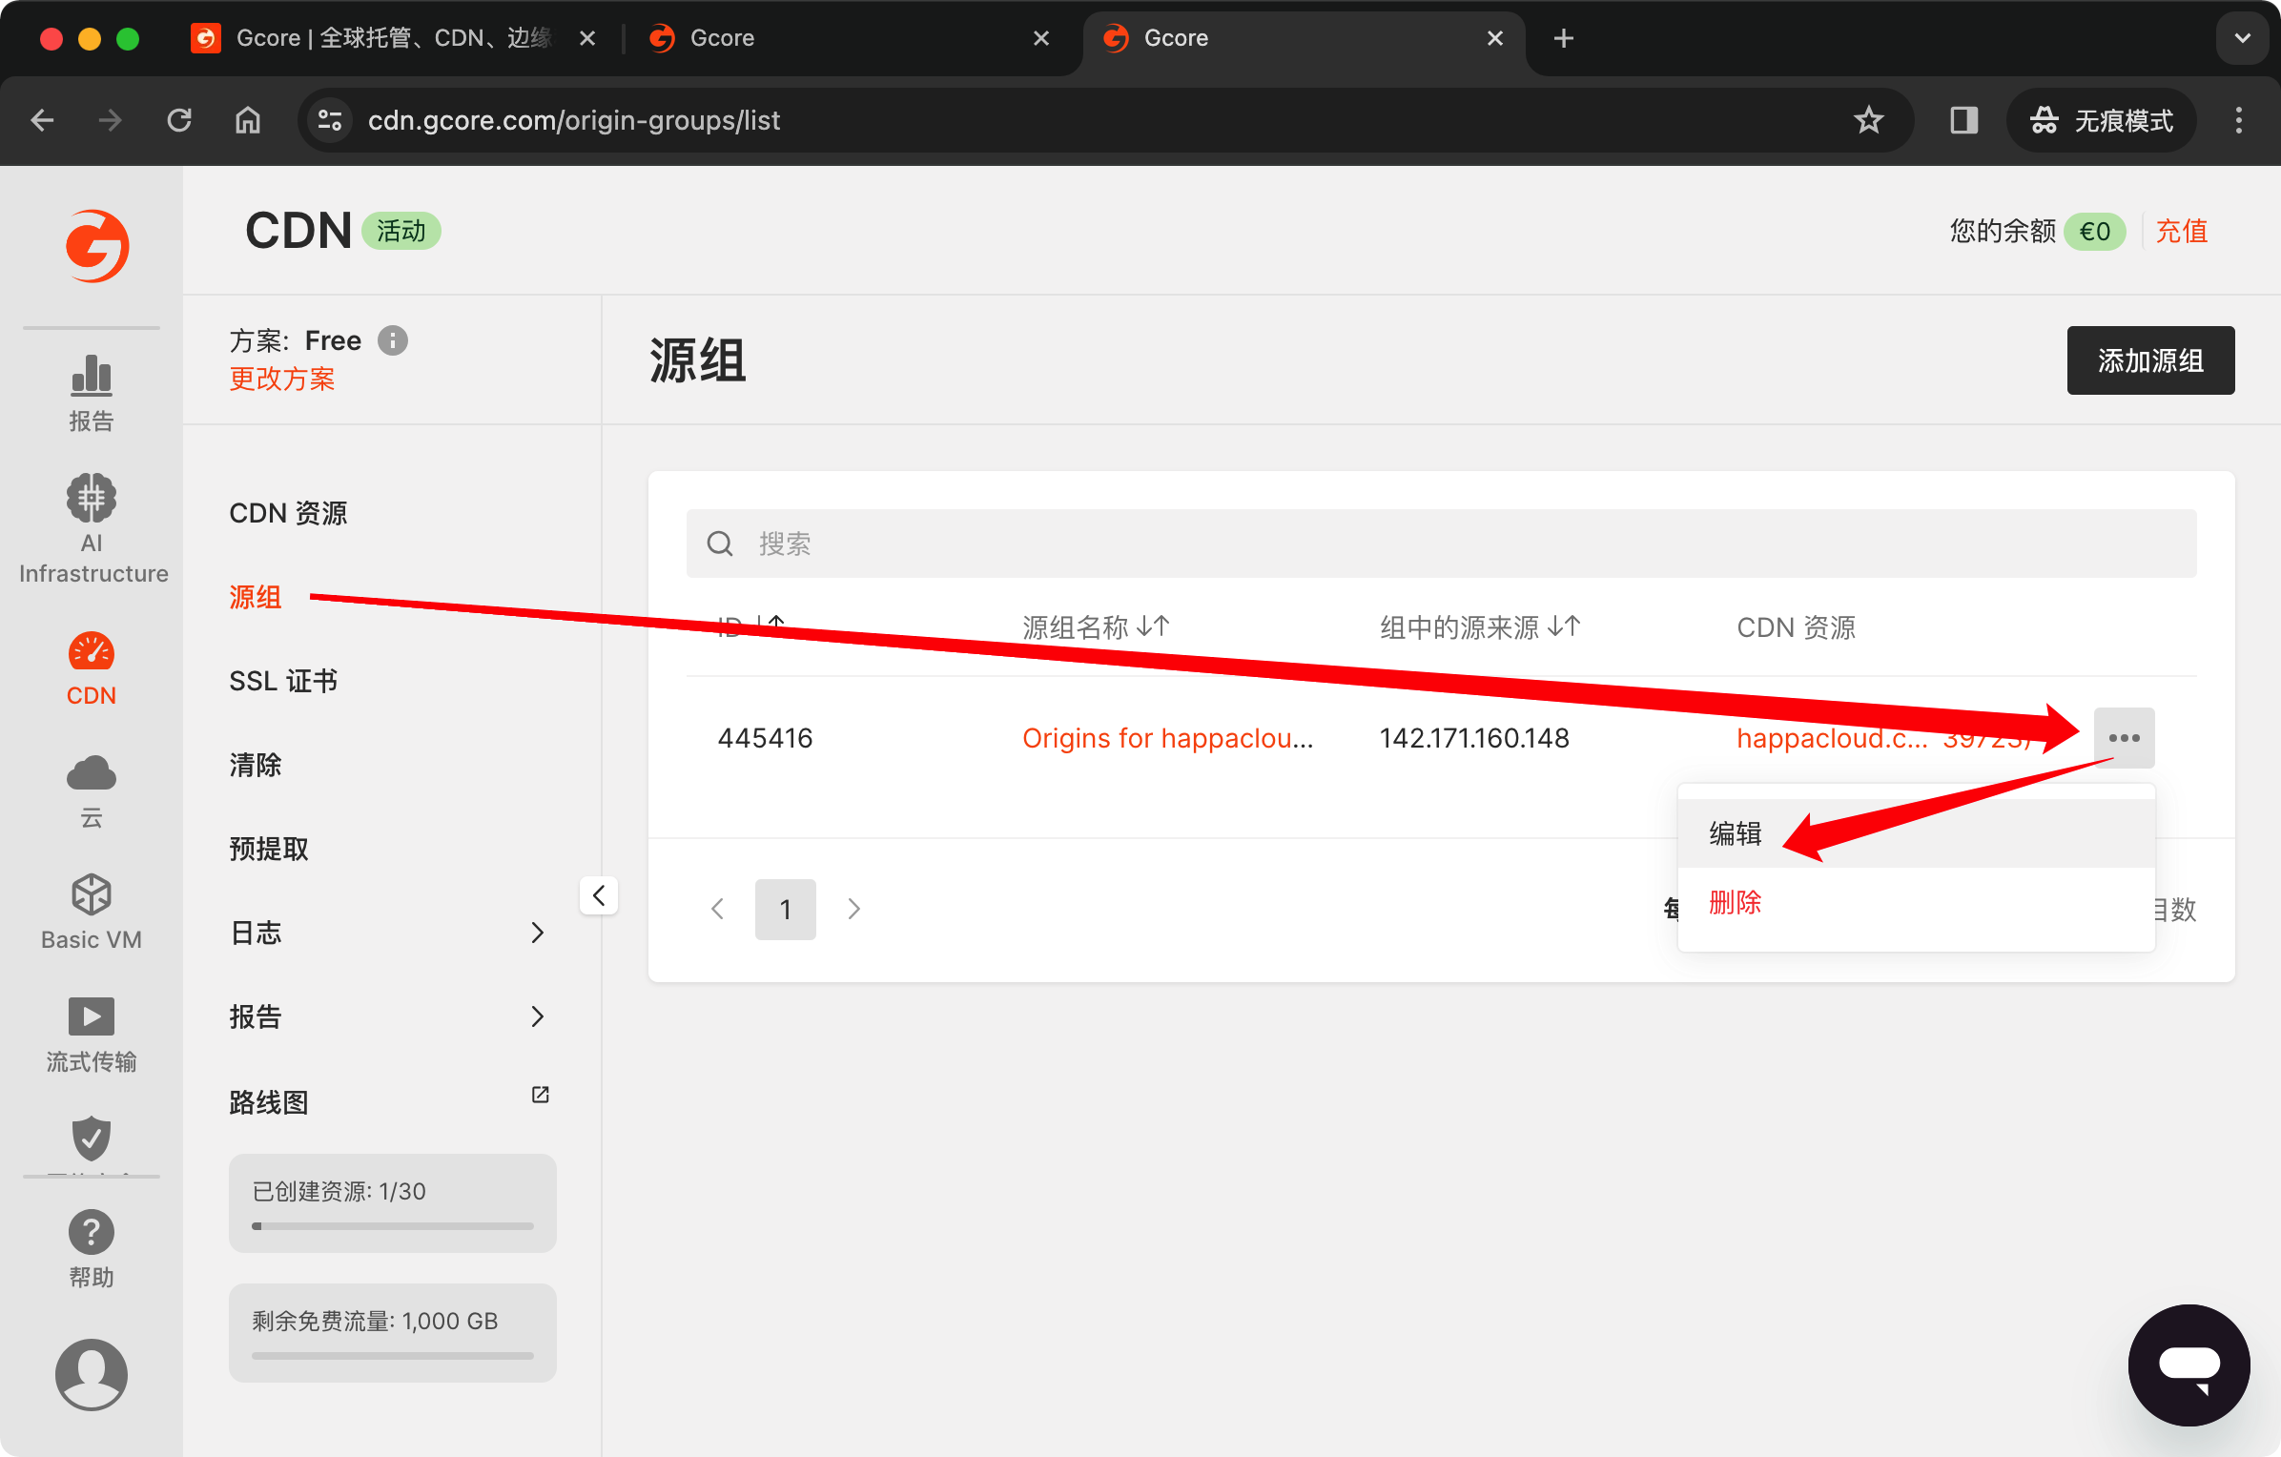Image resolution: width=2281 pixels, height=1457 pixels.
Task: Open the 报告 reports icon in sidebar
Action: coord(92,393)
